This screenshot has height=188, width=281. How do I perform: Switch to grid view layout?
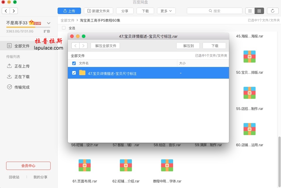click(259, 11)
